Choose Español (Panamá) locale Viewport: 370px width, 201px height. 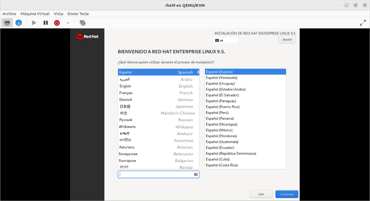[245, 118]
